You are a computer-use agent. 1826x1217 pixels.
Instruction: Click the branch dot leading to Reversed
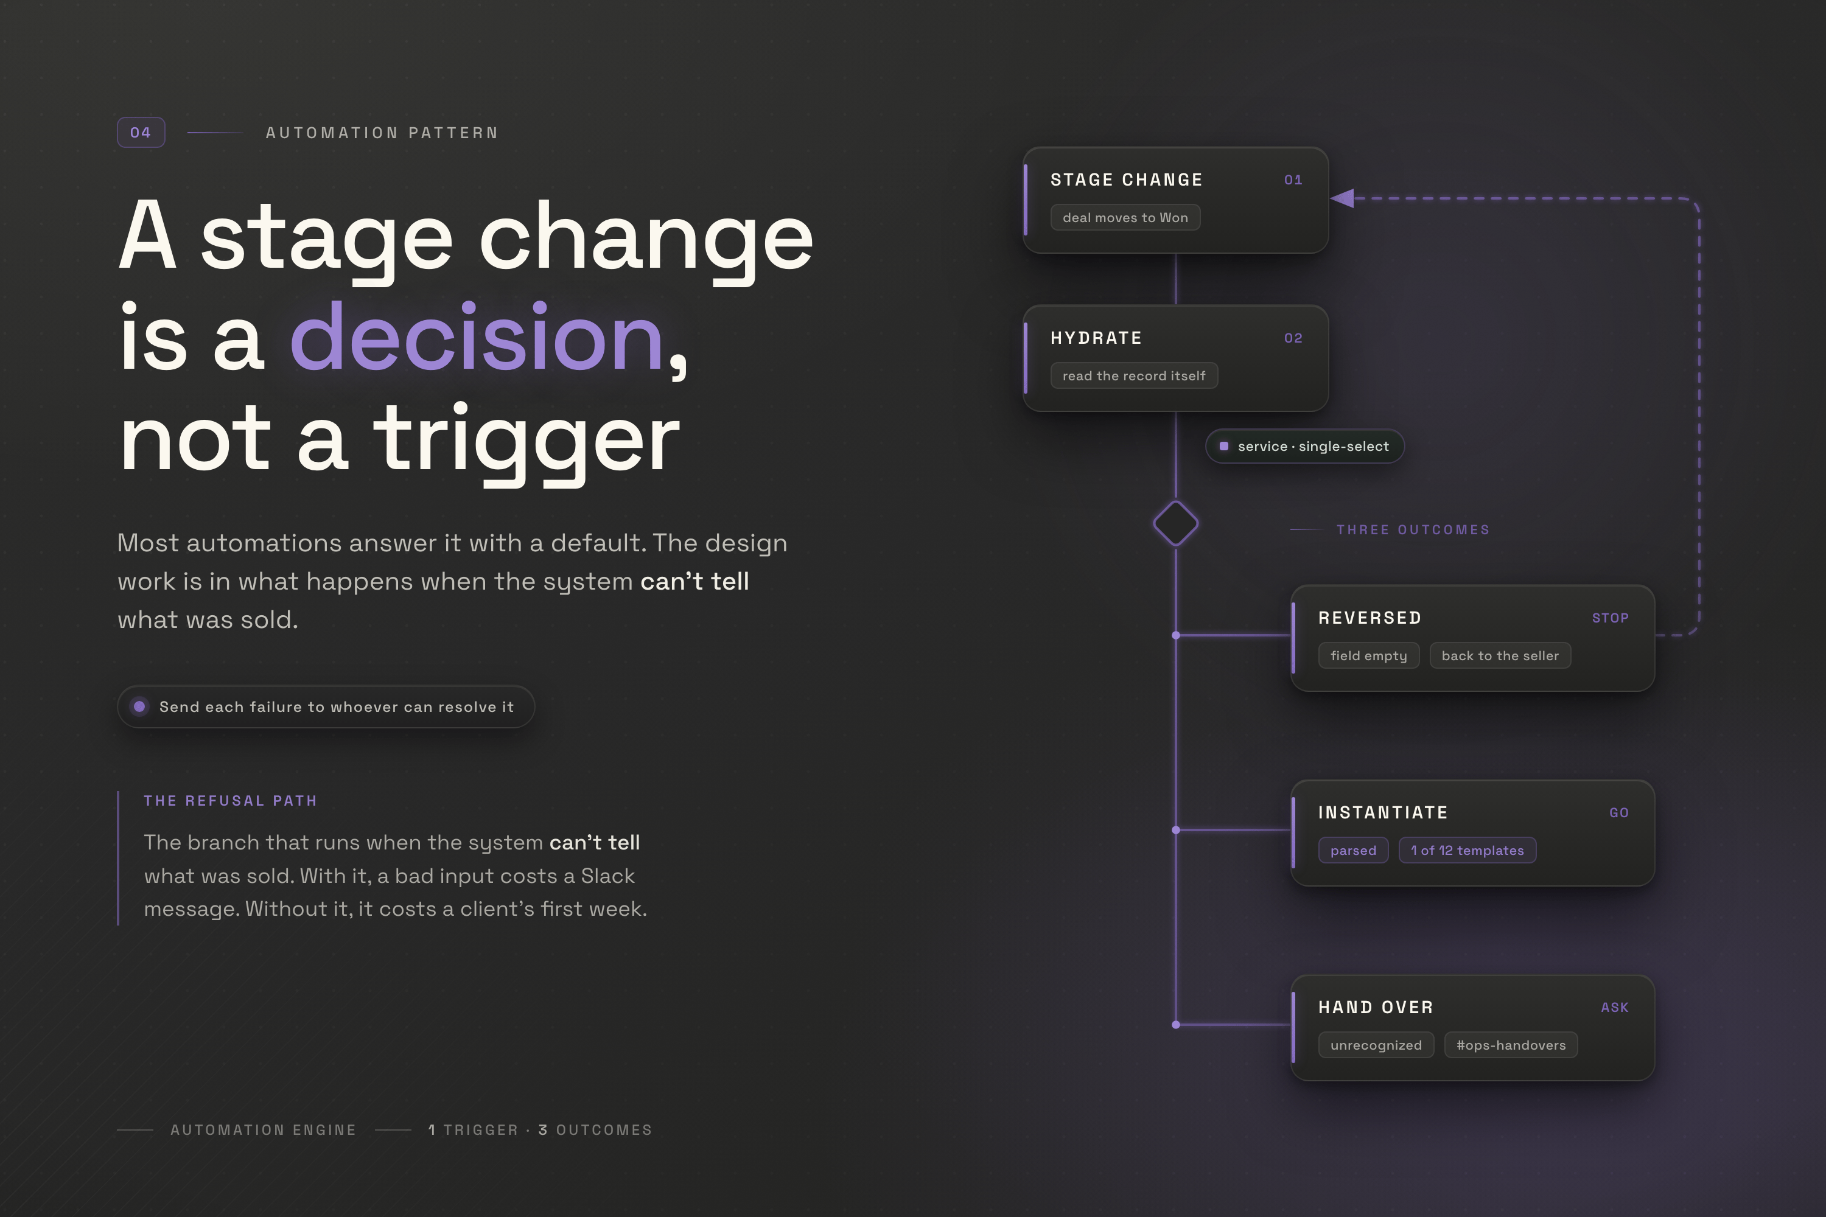click(1175, 636)
